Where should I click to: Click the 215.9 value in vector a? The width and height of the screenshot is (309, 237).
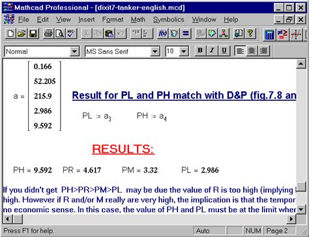pos(43,96)
